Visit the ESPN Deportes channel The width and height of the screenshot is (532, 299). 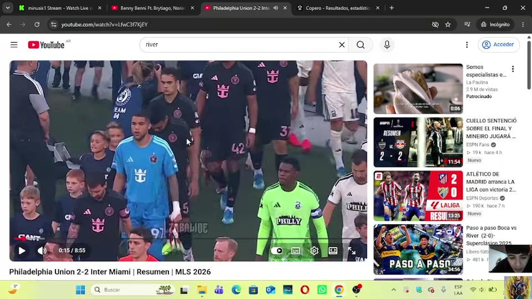pyautogui.click(x=482, y=198)
